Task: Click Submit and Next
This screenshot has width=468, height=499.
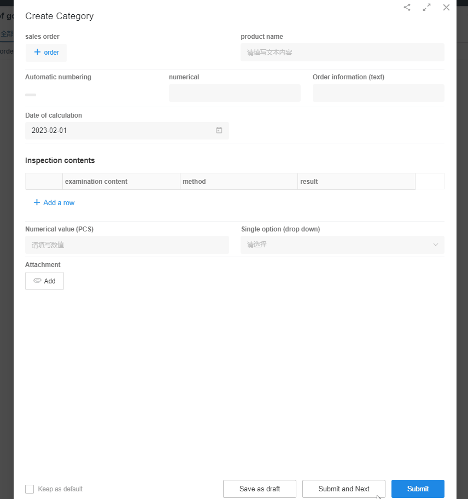Action: pyautogui.click(x=343, y=489)
